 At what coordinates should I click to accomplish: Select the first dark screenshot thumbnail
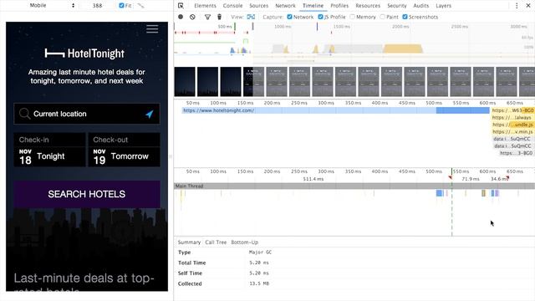click(185, 82)
